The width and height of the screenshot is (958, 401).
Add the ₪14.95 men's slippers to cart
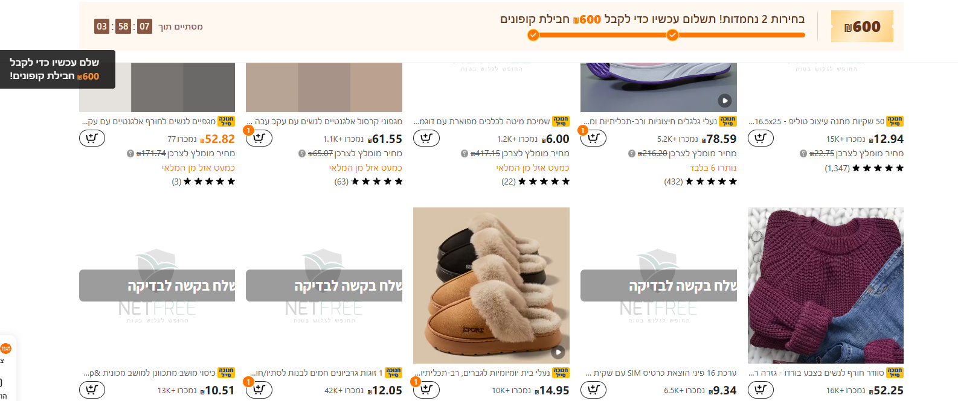click(426, 390)
